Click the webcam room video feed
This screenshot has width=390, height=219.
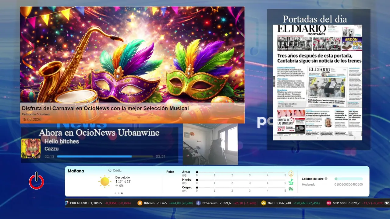pyautogui.click(x=210, y=144)
